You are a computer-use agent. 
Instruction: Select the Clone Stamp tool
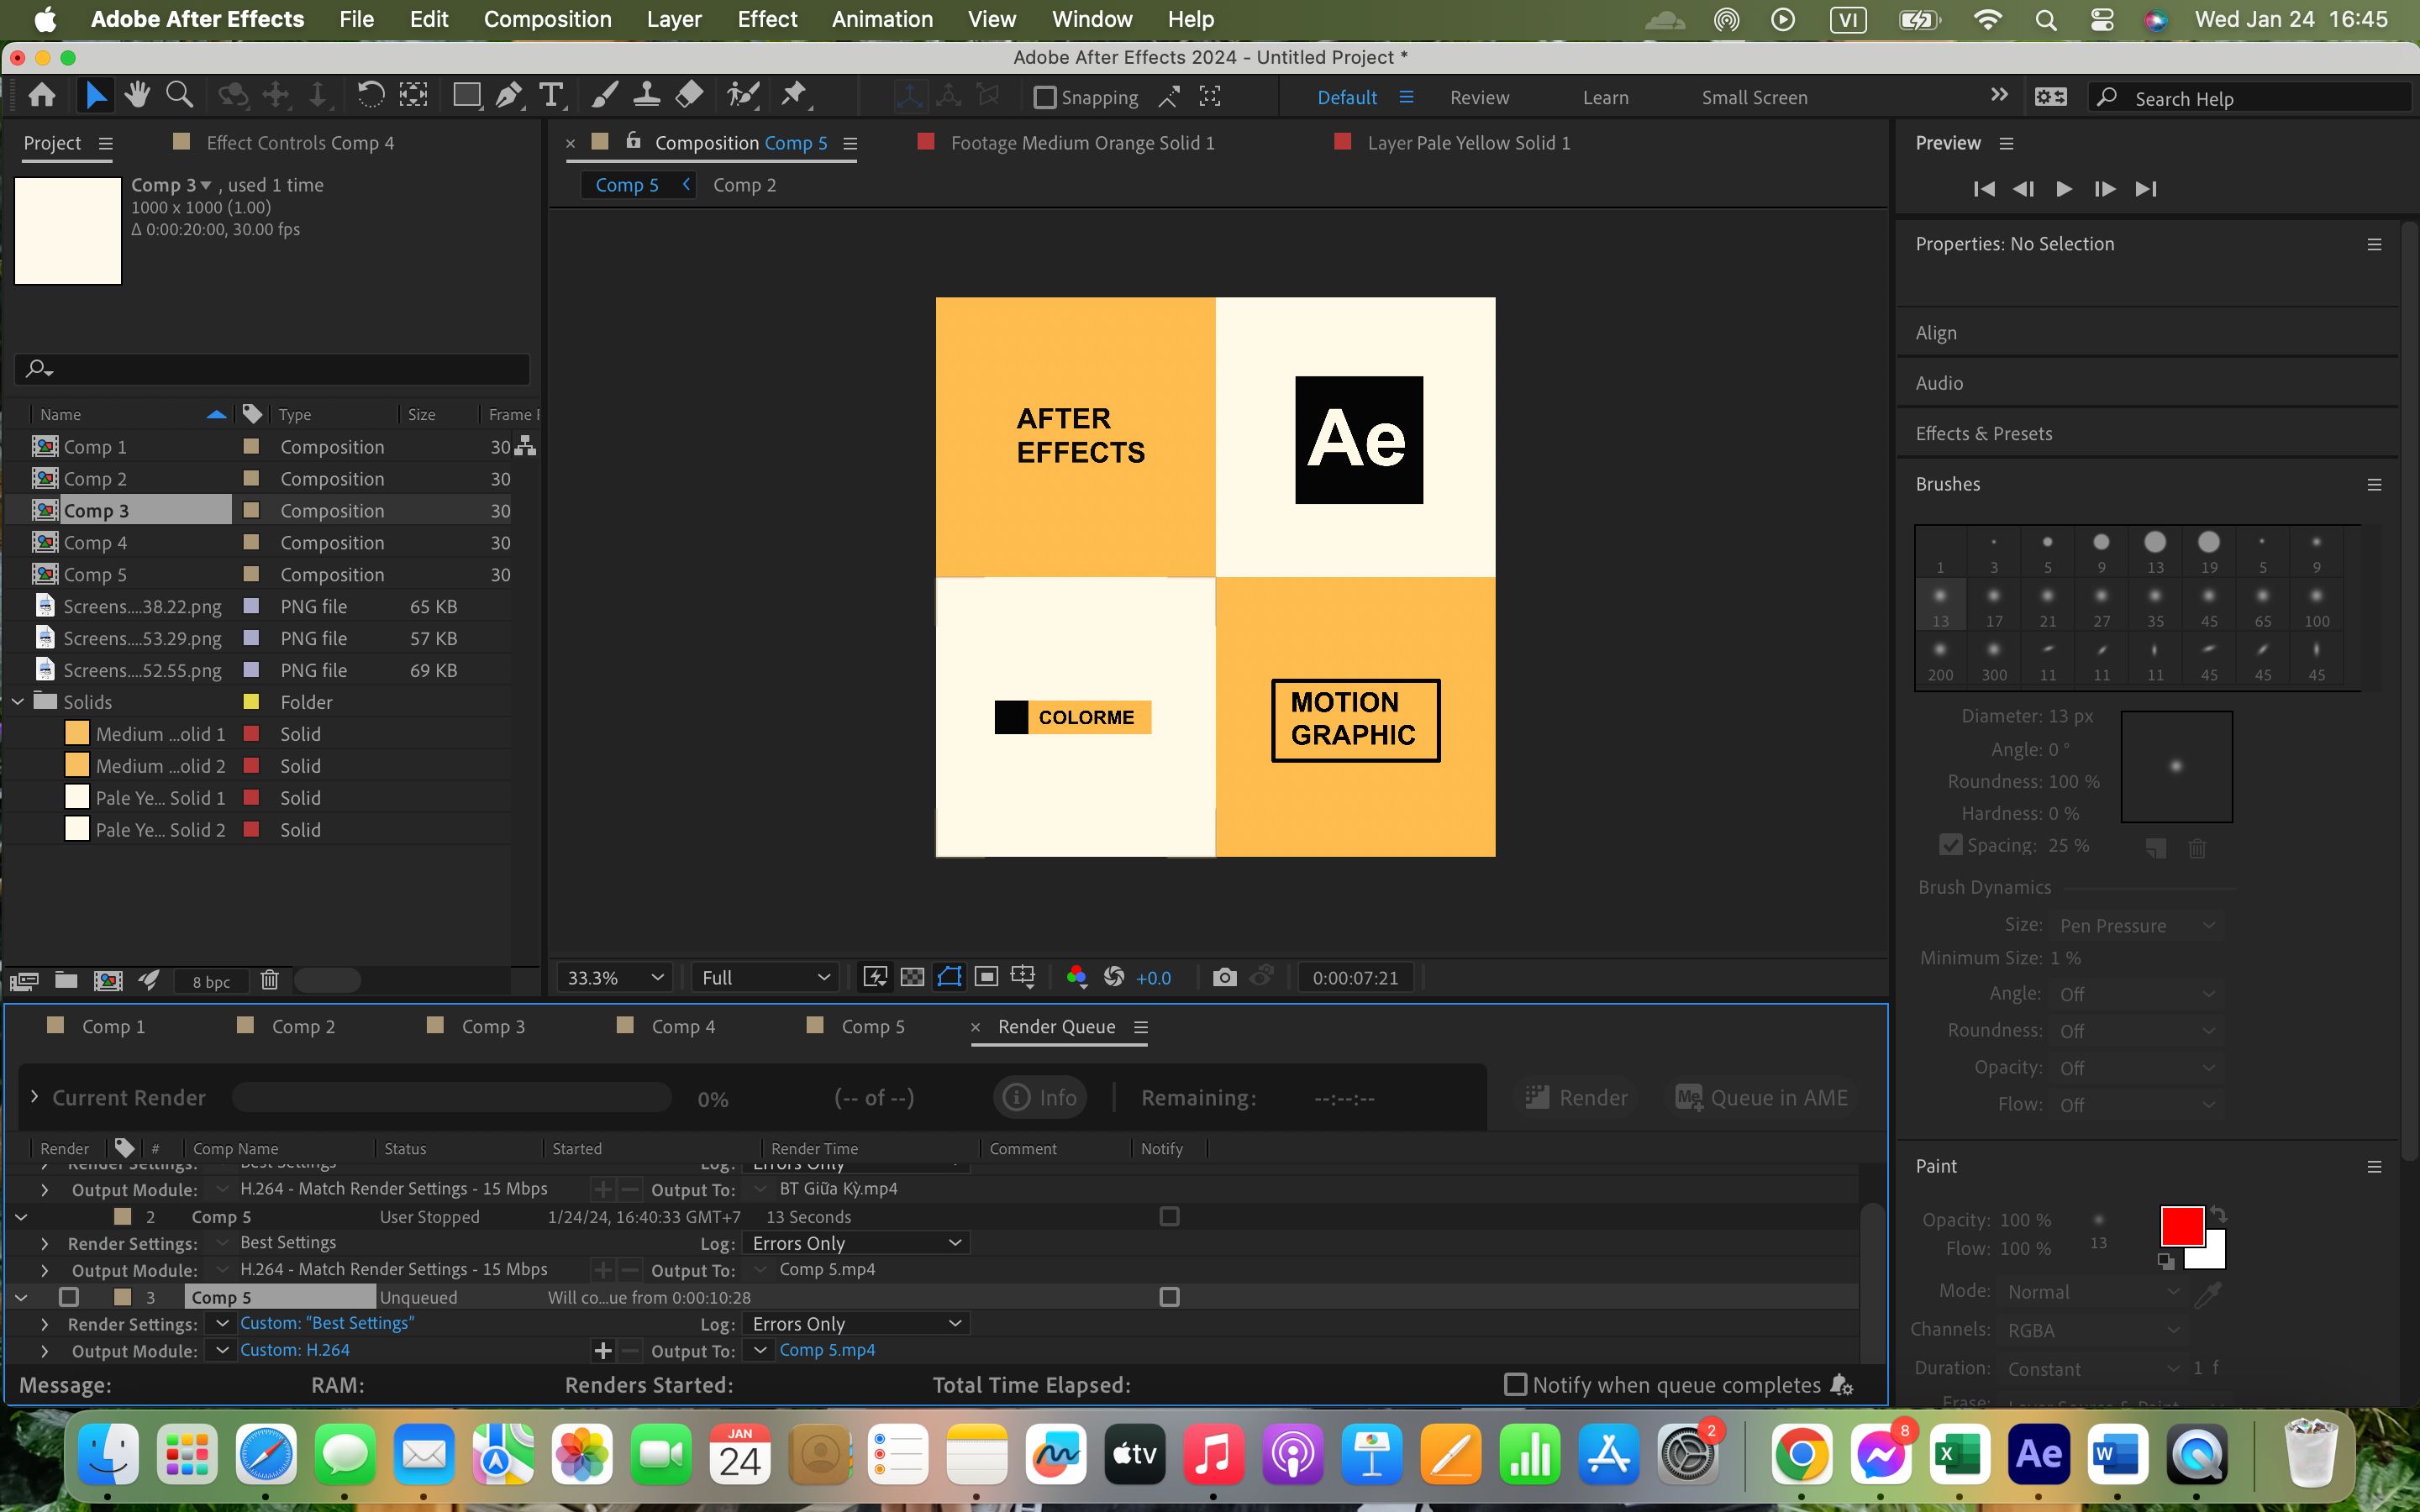[x=647, y=95]
